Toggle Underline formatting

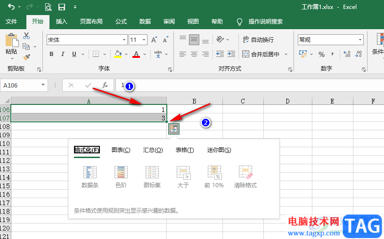pyautogui.click(x=74, y=54)
